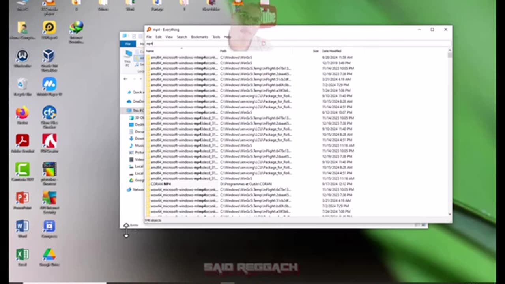
Task: Open the Tools menu in Everything
Action: [x=216, y=37]
